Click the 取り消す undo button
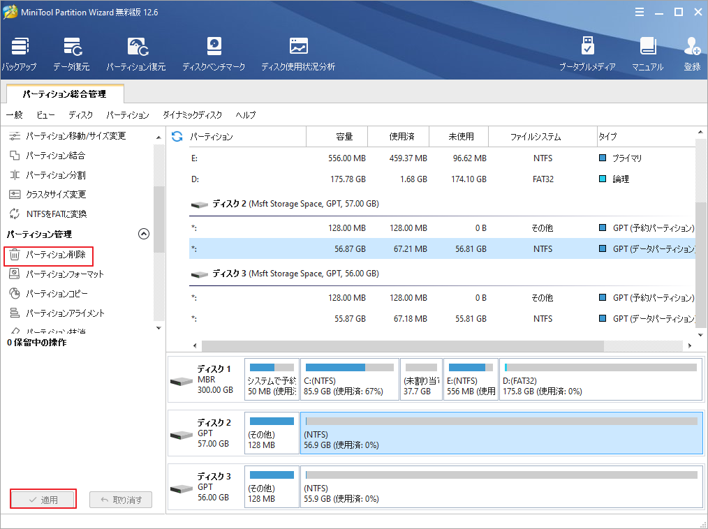The image size is (708, 529). pyautogui.click(x=121, y=500)
